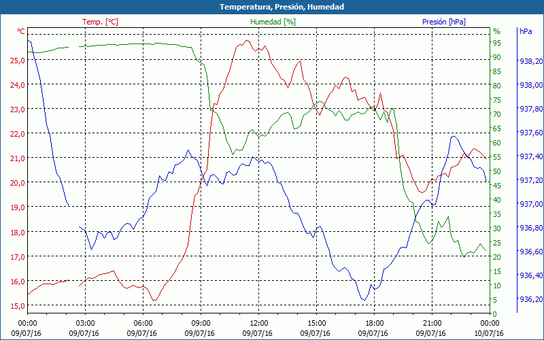
Task: Click time axis label "09:00"
Action: (x=201, y=324)
